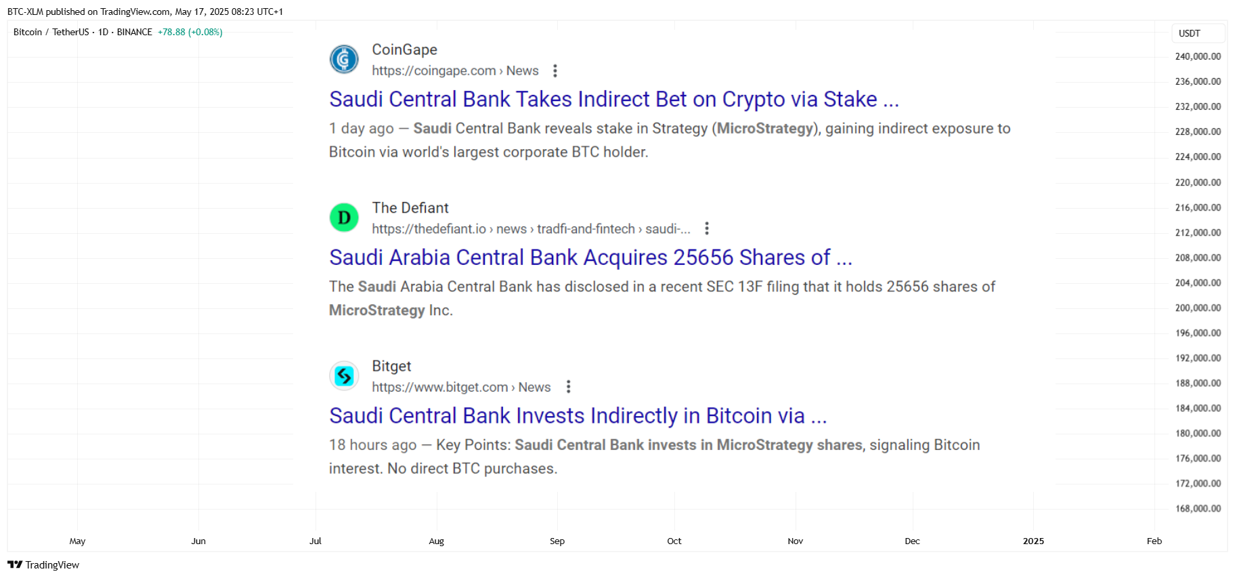Click the CoinGape site logo icon
The height and width of the screenshot is (578, 1235).
[x=344, y=60]
